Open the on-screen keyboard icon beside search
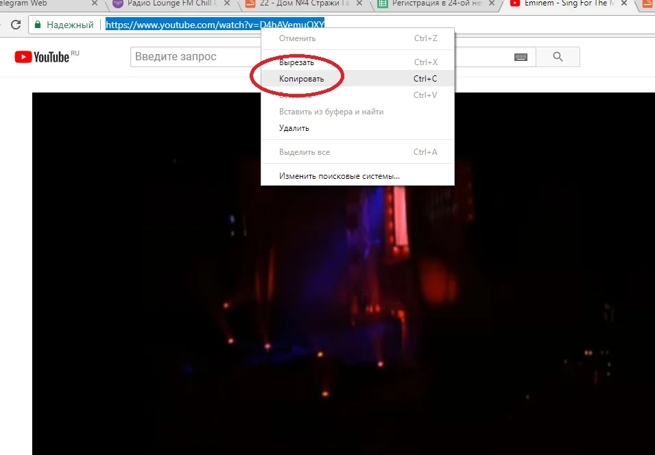 [520, 57]
